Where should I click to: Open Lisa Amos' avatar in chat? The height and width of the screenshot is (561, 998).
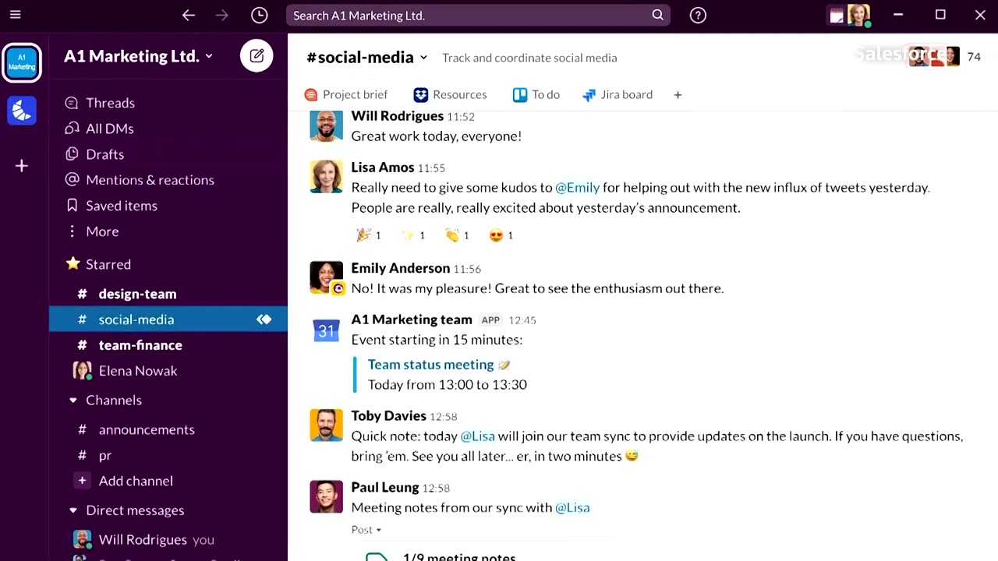[x=326, y=177]
